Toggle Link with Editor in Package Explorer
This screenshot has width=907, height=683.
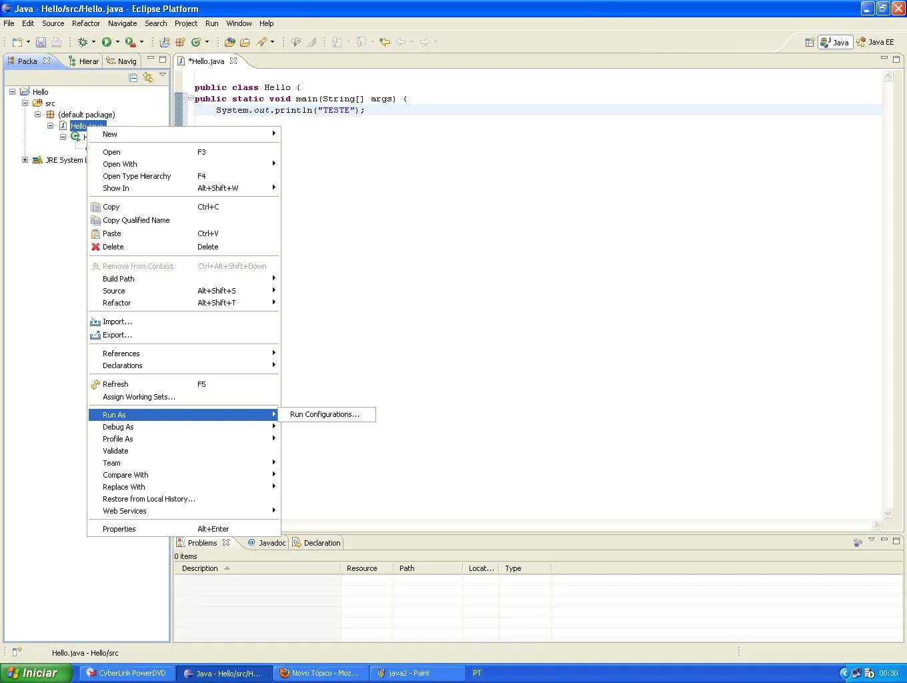(x=148, y=78)
